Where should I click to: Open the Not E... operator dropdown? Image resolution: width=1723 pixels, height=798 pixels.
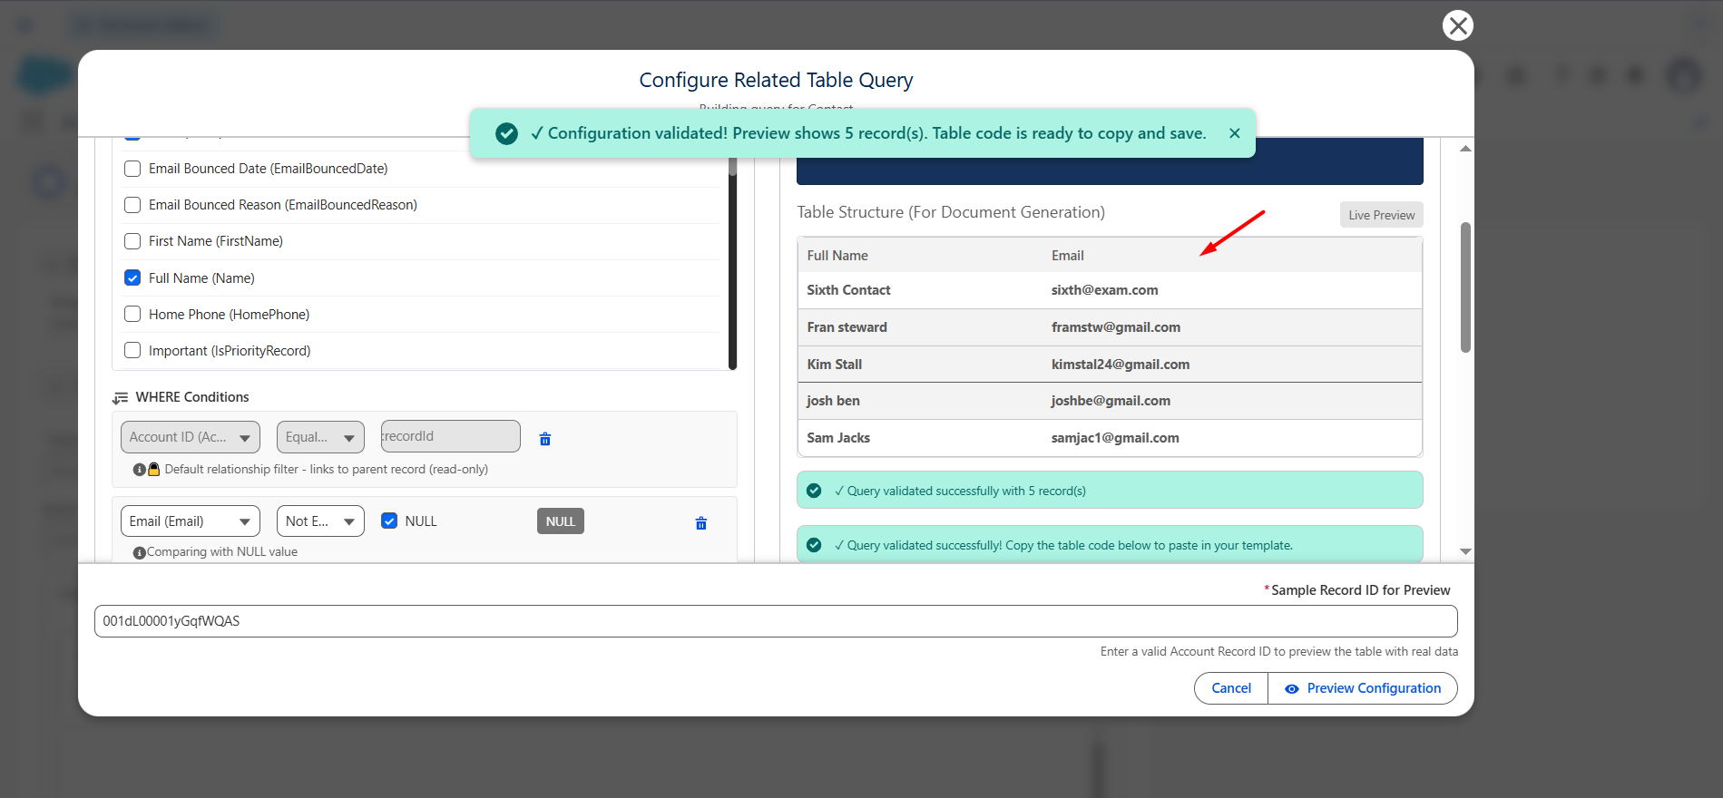click(320, 521)
